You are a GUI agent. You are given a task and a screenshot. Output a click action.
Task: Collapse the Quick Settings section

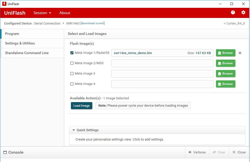73,130
